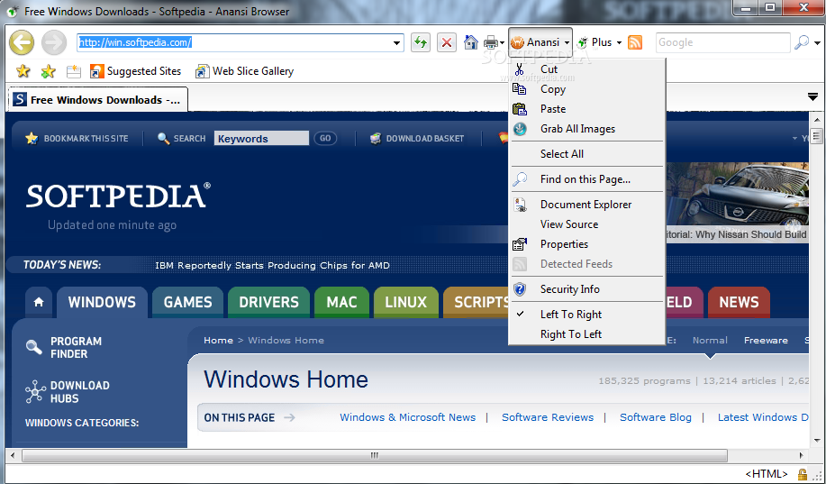Image resolution: width=826 pixels, height=484 pixels.
Task: Switch to the Games tab
Action: [187, 302]
